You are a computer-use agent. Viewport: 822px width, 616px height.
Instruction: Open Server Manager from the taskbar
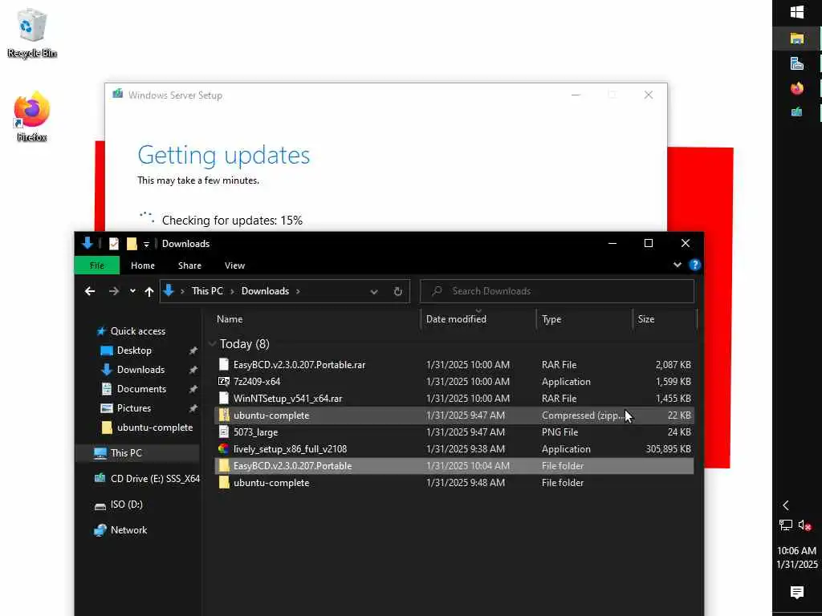(797, 63)
